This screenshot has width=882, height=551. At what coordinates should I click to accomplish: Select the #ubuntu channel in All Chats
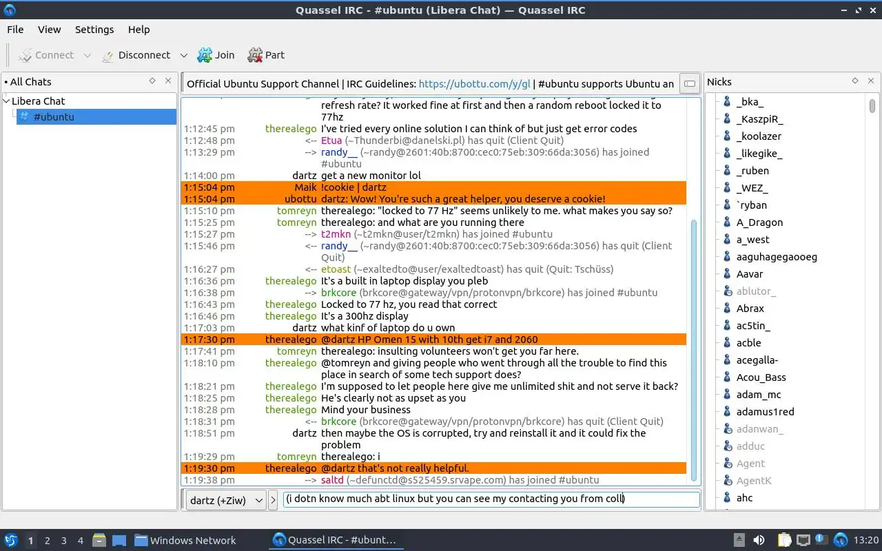96,116
